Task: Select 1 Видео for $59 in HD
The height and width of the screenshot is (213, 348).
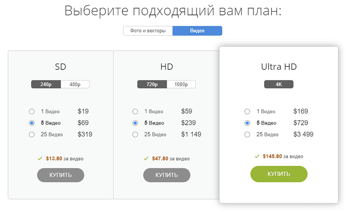Action: pyautogui.click(x=135, y=112)
